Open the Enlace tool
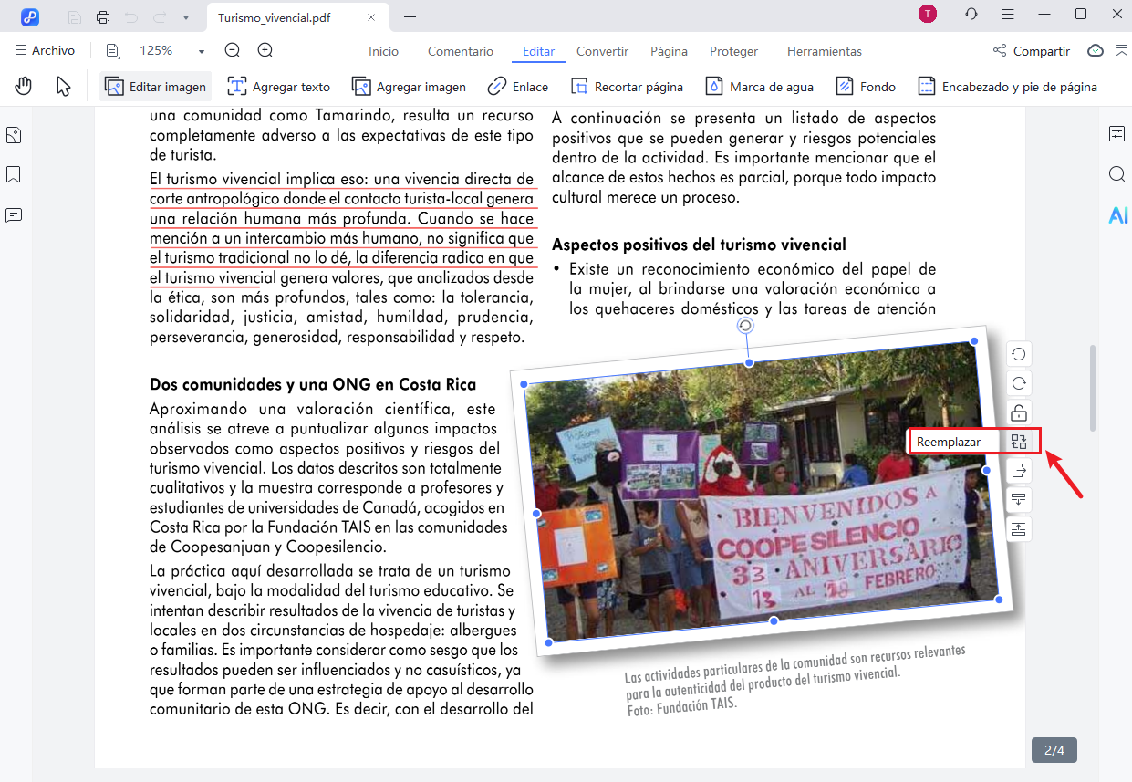Viewport: 1132px width, 782px height. point(517,86)
